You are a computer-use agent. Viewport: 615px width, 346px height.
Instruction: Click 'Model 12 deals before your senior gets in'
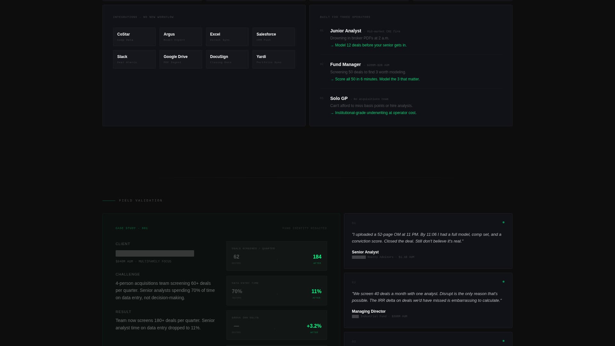[x=368, y=45]
